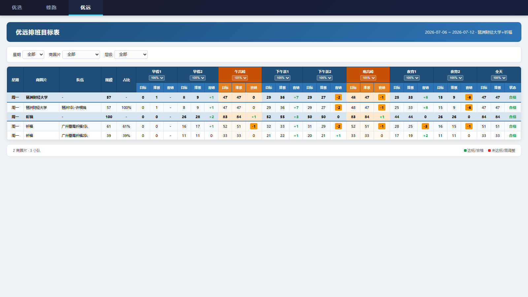Click 容错 sub-header under 午高峰

click(x=253, y=88)
